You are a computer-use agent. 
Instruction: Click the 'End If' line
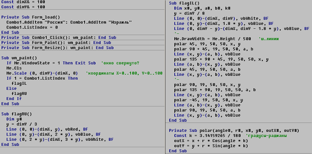pyautogui.click(x=14, y=99)
